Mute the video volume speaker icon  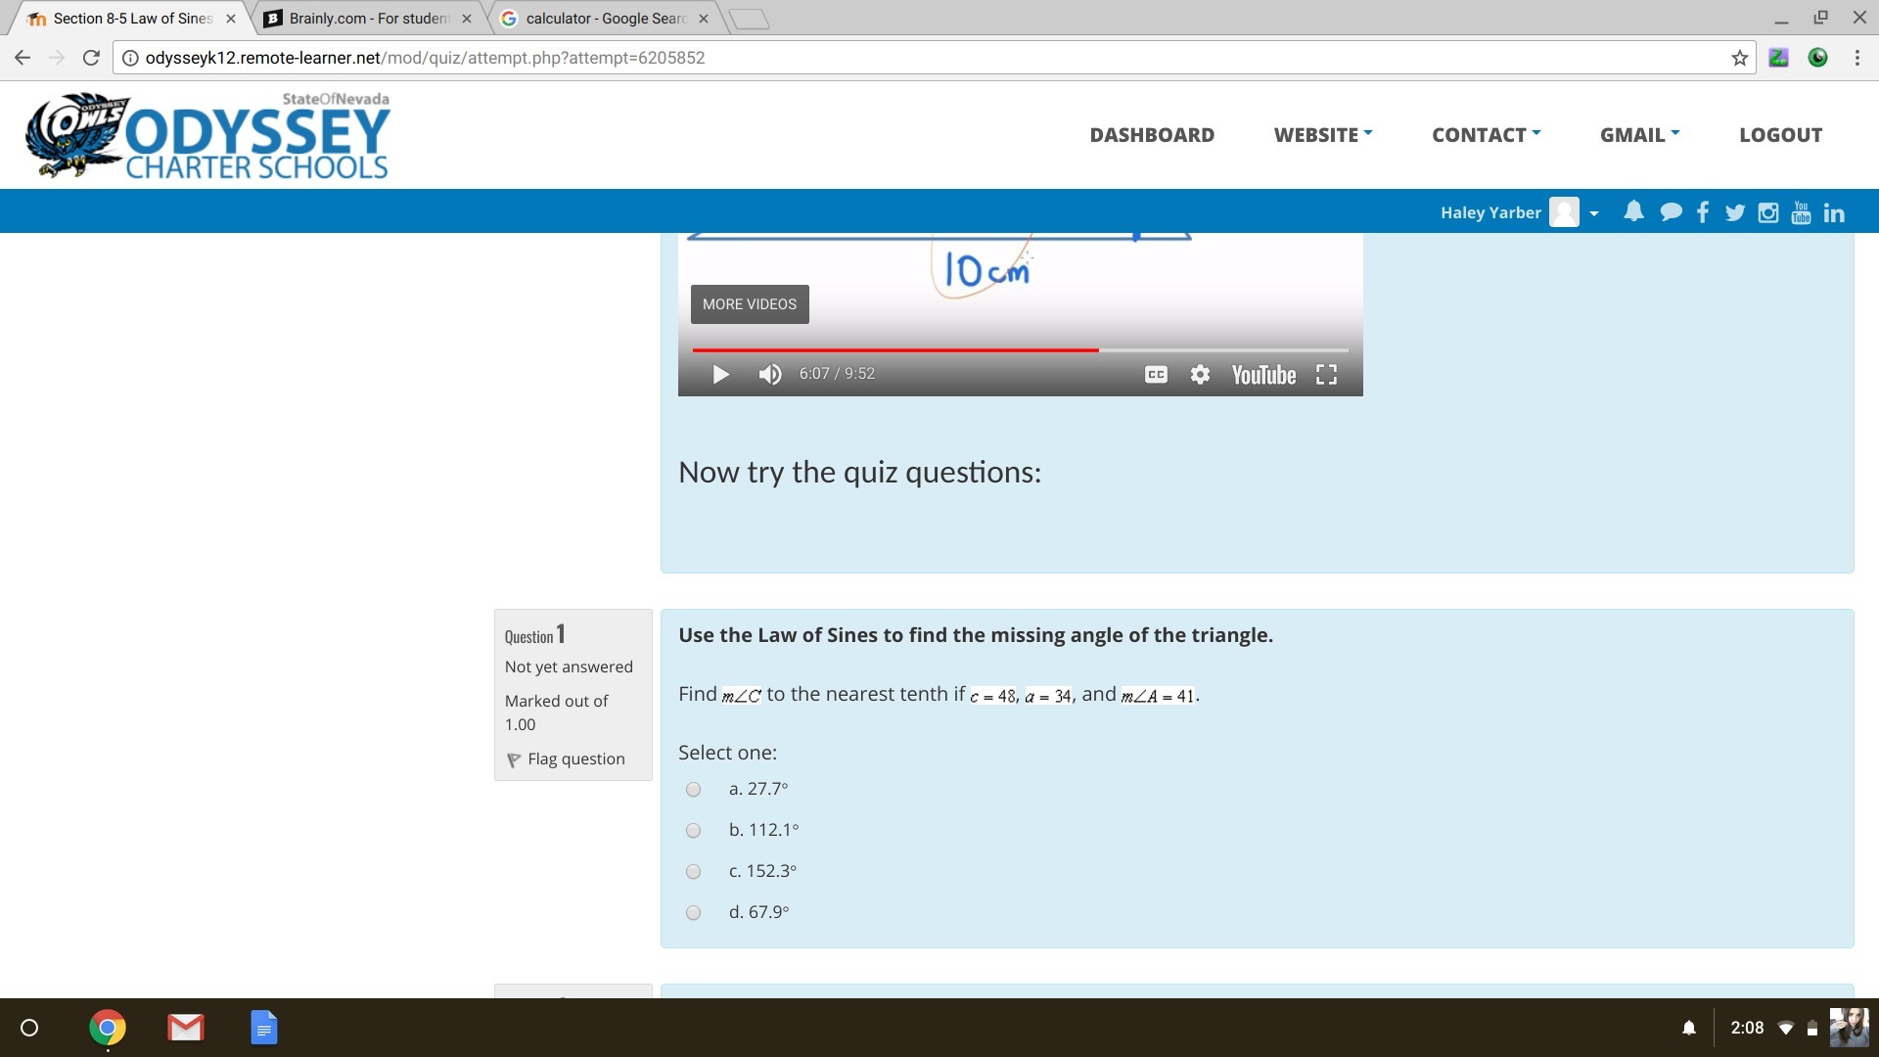pos(770,375)
